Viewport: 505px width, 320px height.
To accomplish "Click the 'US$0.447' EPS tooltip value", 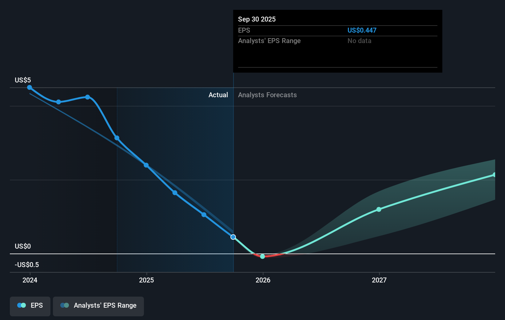I will click(x=362, y=30).
